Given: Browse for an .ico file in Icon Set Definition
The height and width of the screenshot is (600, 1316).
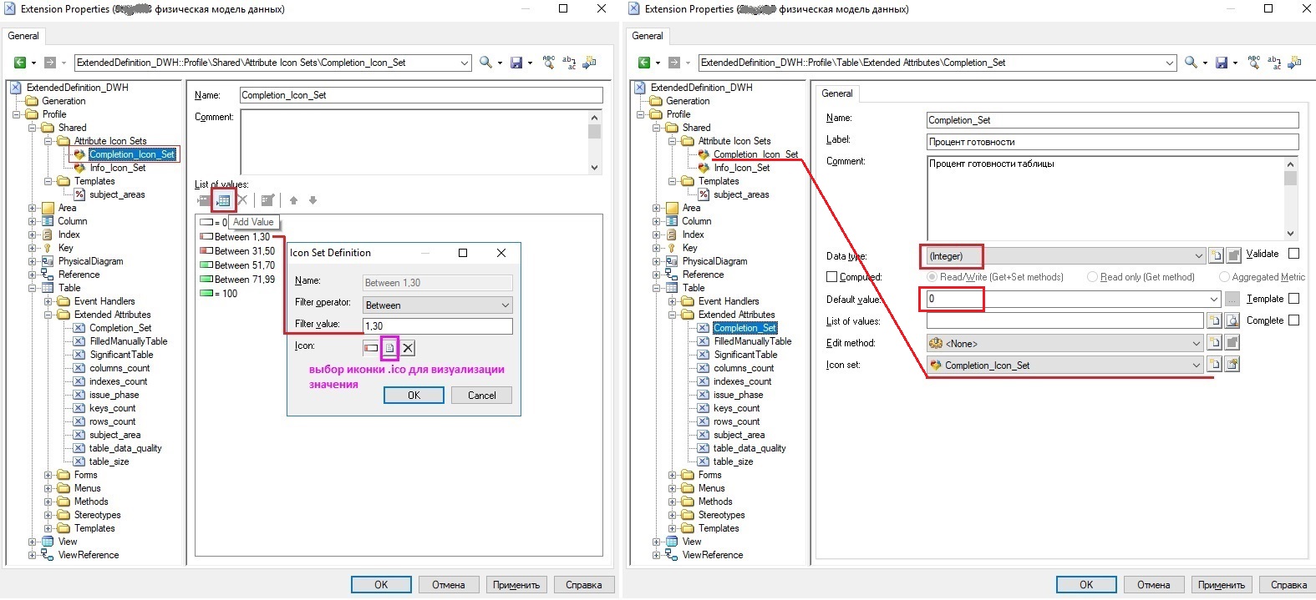Looking at the screenshot, I should point(389,348).
